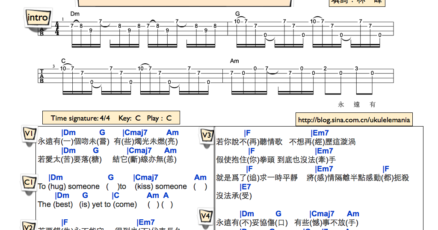Click the C chord above the second tab line
Viewport: 438px width, 230px height.
(x=63, y=61)
